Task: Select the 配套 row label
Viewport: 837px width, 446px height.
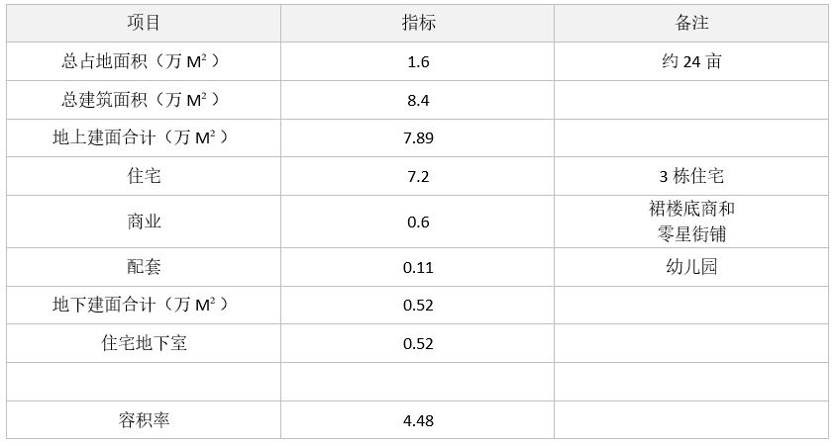Action: click(144, 267)
